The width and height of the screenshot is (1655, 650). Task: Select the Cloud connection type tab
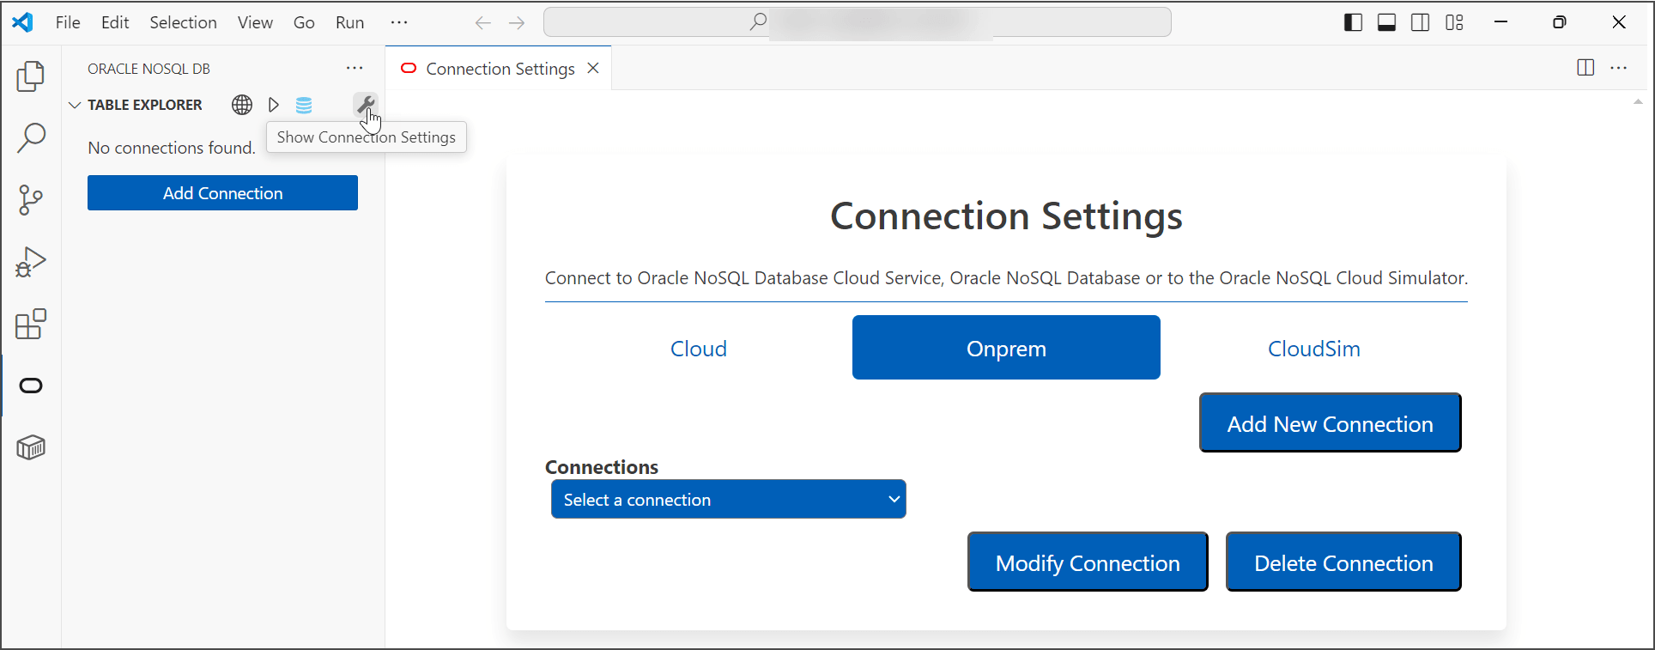tap(698, 349)
